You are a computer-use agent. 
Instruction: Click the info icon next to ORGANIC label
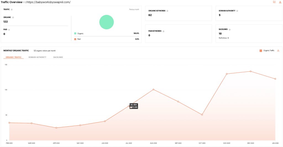tap(13, 17)
